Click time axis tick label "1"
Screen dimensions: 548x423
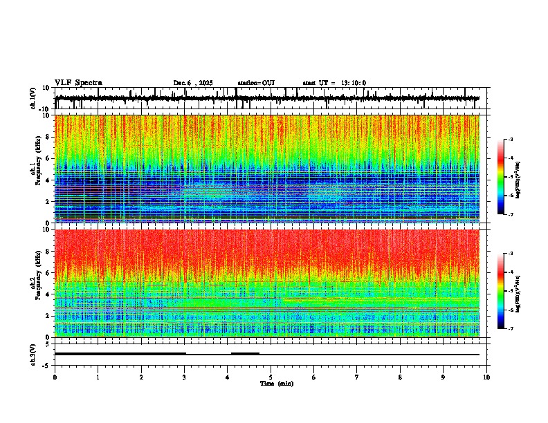tap(98, 377)
